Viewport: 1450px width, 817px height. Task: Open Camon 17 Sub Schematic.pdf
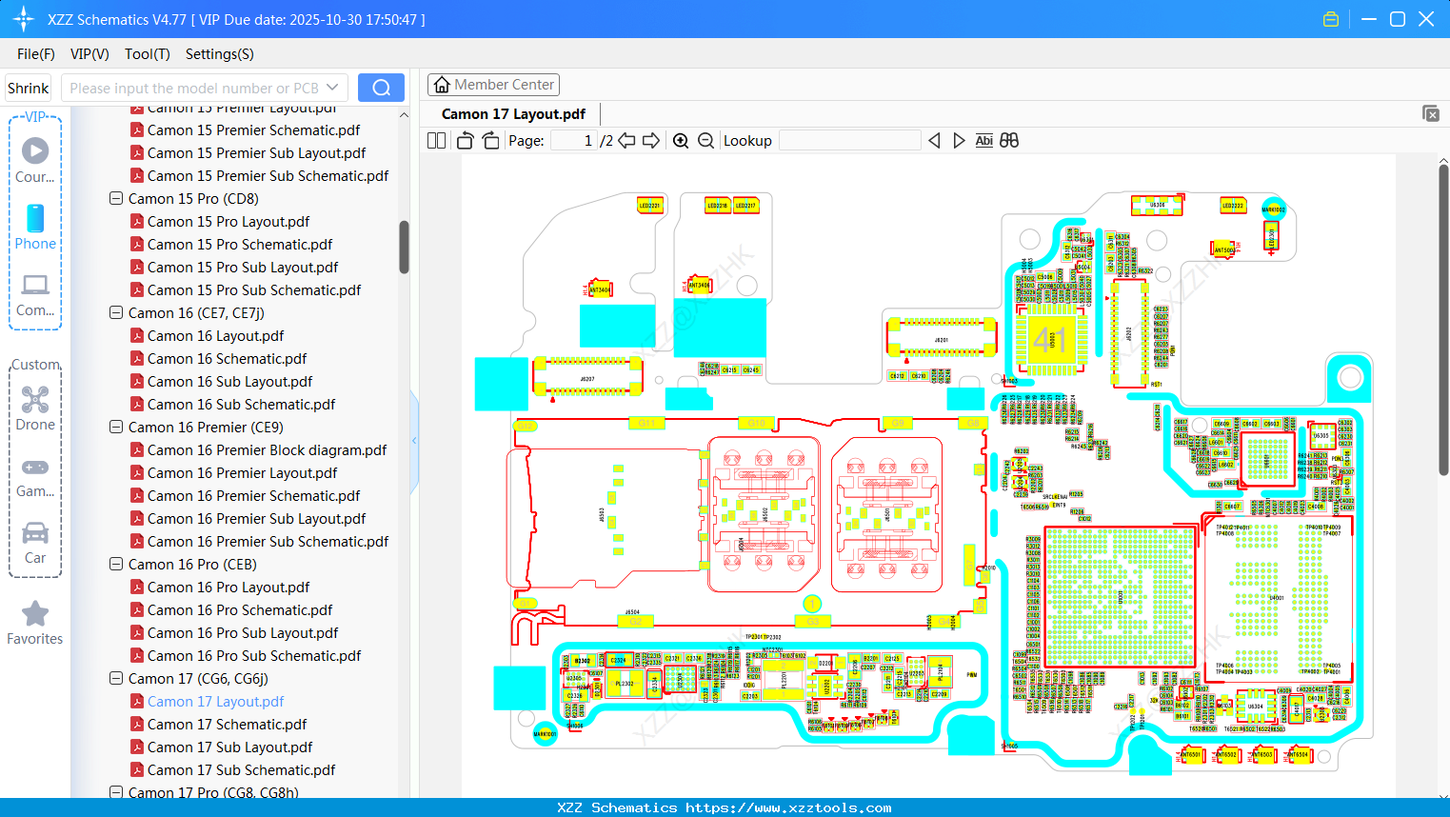point(241,770)
